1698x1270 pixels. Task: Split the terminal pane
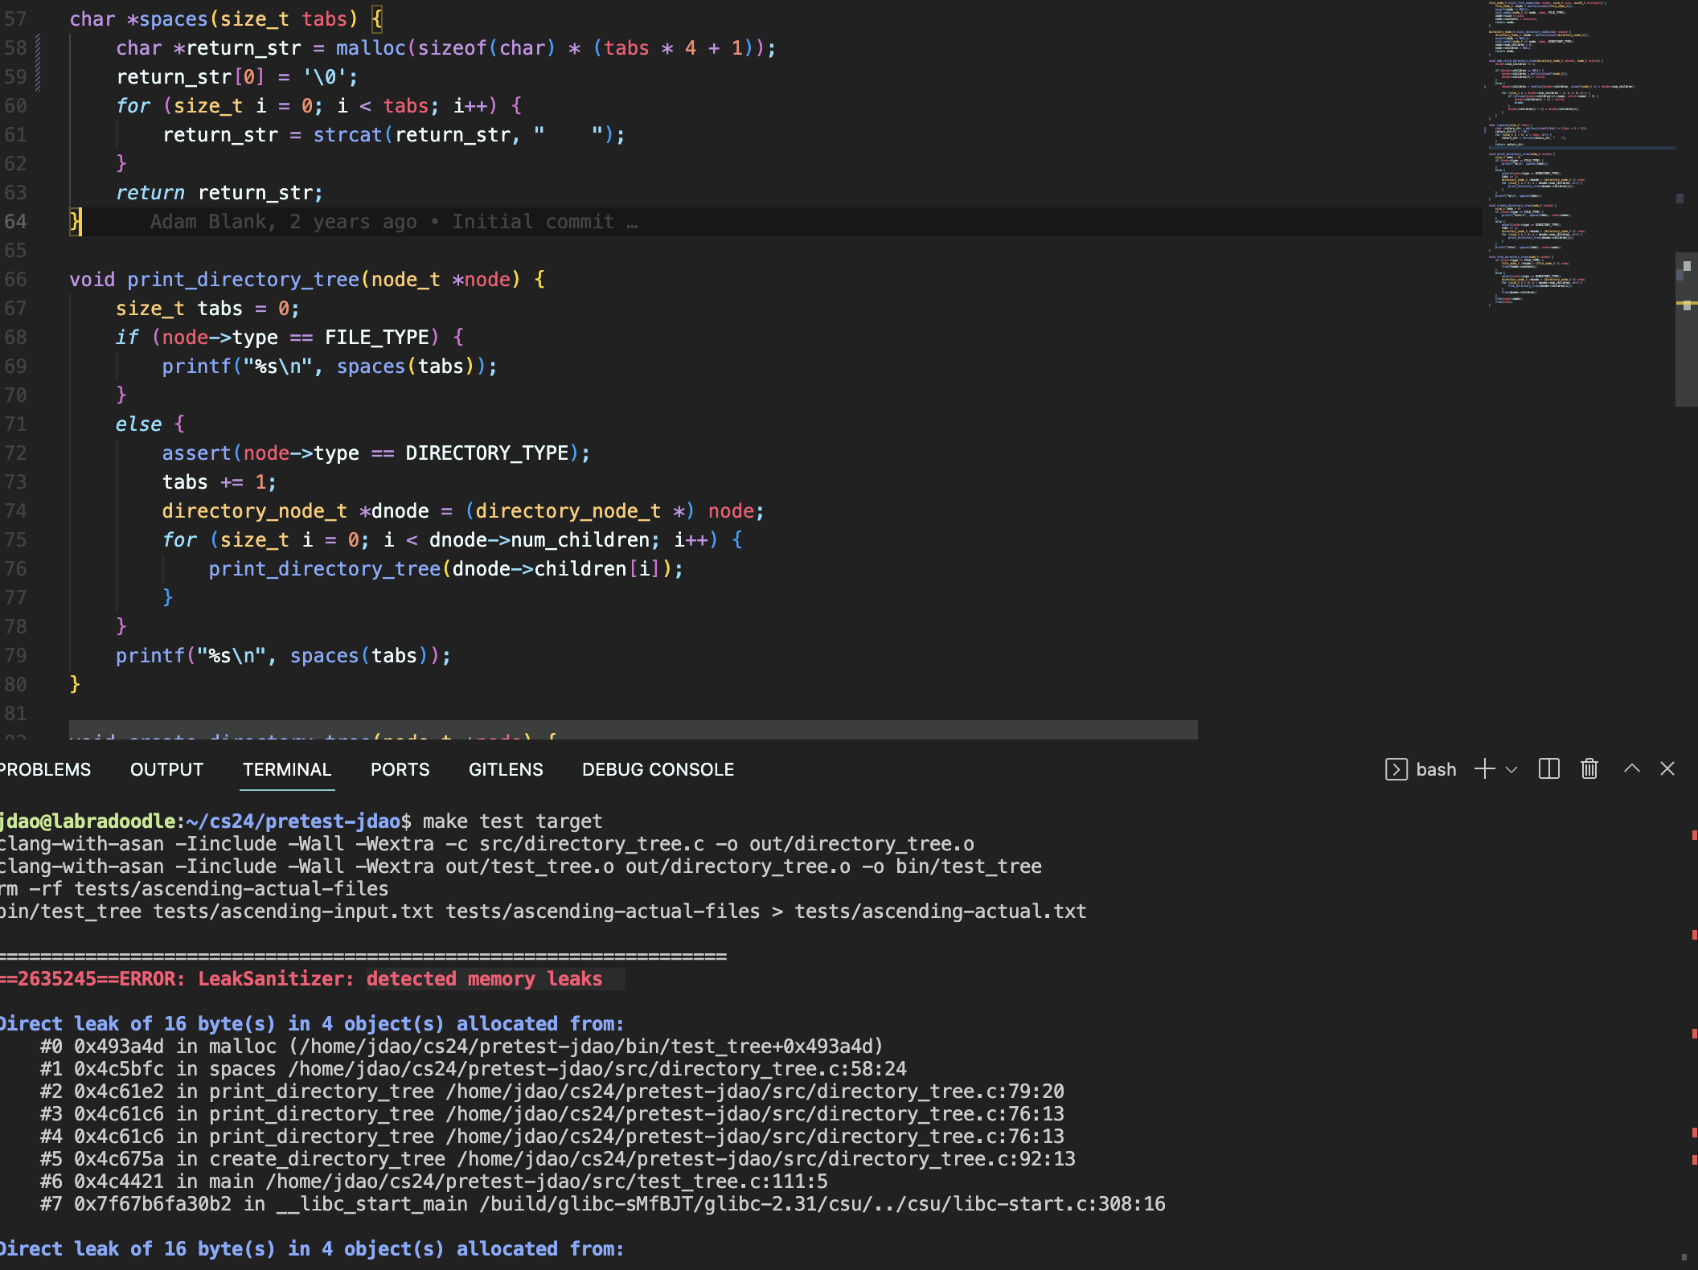coord(1548,769)
